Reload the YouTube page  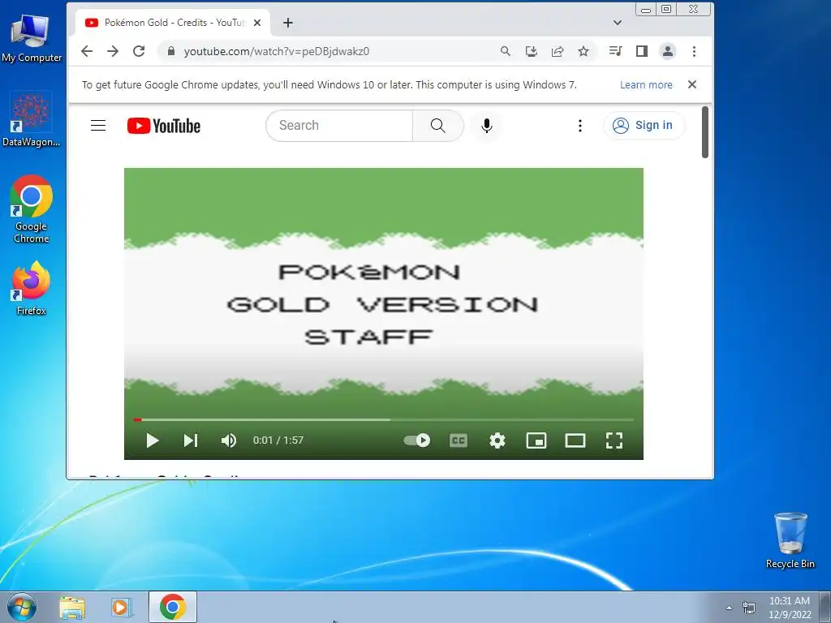139,51
